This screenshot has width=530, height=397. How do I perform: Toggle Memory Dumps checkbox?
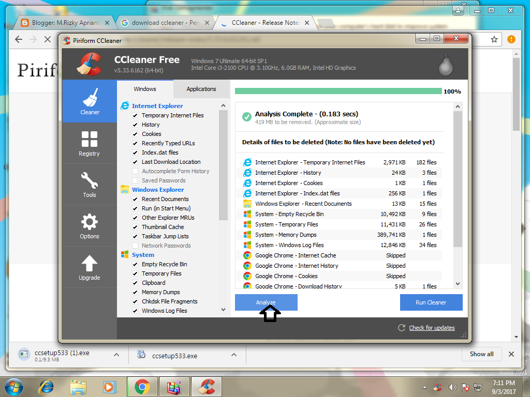[x=135, y=292]
